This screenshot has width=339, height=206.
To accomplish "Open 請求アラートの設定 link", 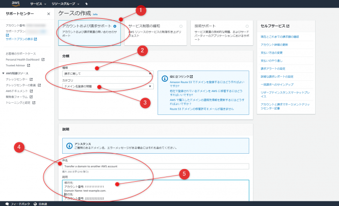I will tap(273, 69).
